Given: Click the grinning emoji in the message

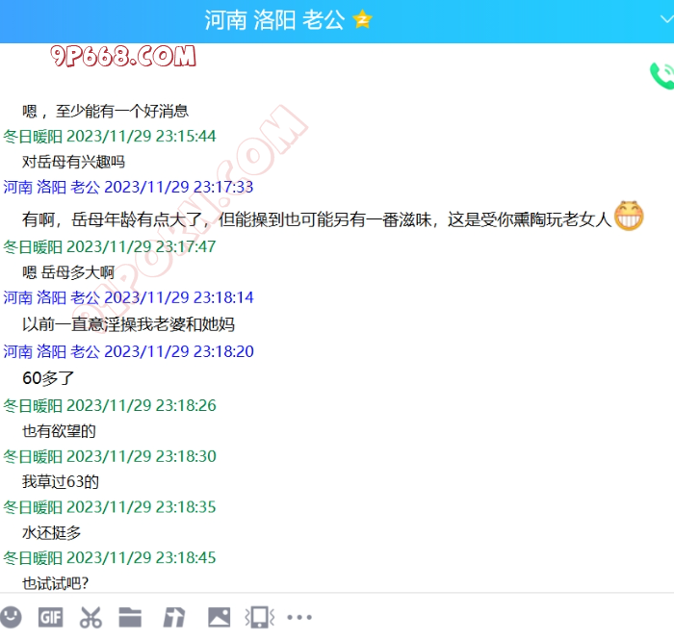Looking at the screenshot, I should click(628, 218).
